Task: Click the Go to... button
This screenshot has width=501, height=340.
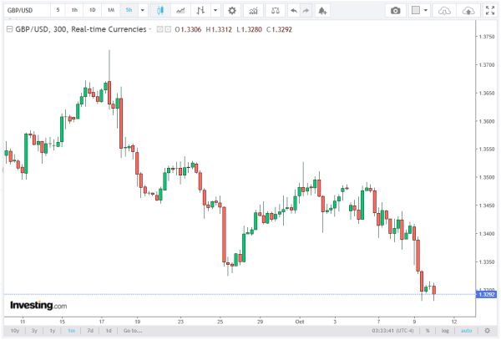Action: pos(132,331)
